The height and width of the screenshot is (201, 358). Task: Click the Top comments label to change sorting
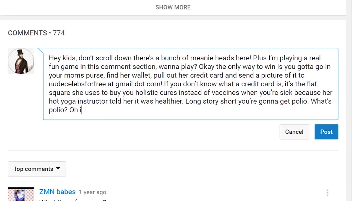[x=33, y=169]
